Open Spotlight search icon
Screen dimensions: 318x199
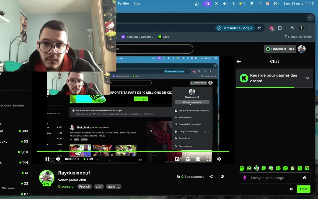pyautogui.click(x=260, y=3)
